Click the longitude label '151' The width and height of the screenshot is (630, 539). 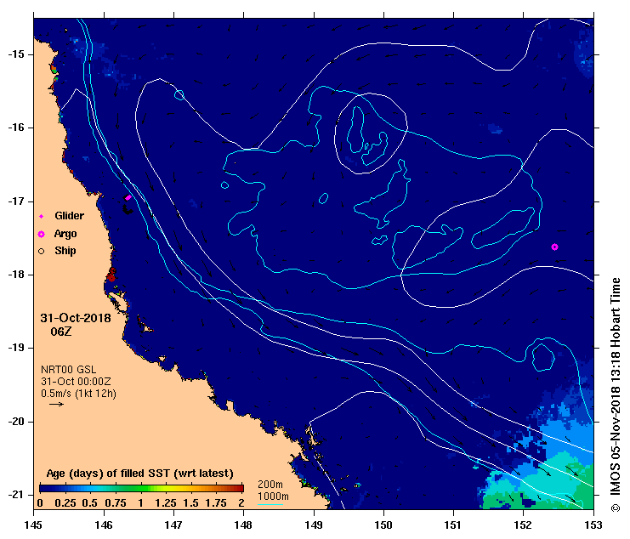pos(454,525)
